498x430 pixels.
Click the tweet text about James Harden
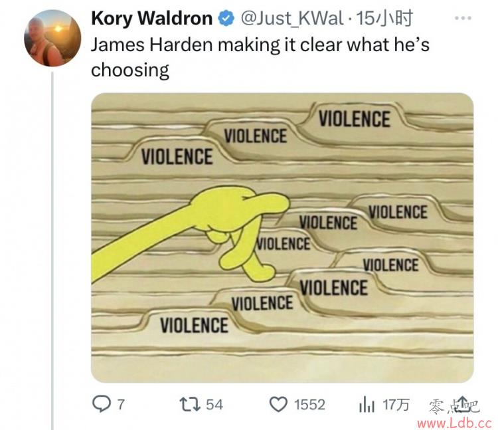(260, 57)
